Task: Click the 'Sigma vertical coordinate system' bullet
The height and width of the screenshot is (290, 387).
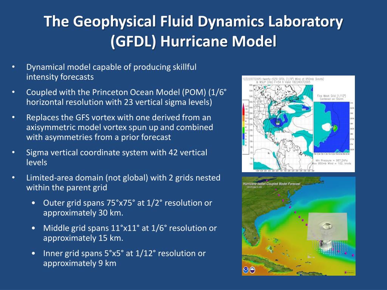Action: point(116,157)
